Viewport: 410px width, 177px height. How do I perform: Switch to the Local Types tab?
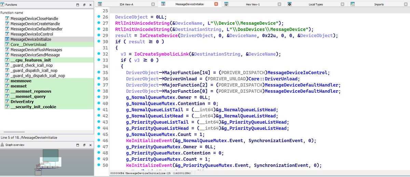pyautogui.click(x=316, y=4)
